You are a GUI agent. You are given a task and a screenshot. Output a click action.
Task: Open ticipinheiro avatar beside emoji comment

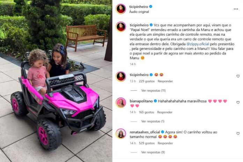(121, 76)
